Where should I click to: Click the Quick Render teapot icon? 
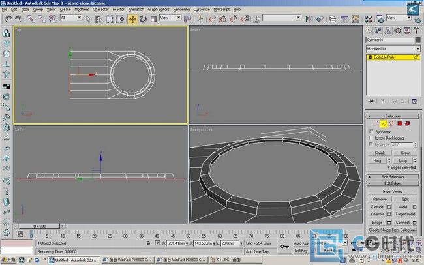[418, 20]
